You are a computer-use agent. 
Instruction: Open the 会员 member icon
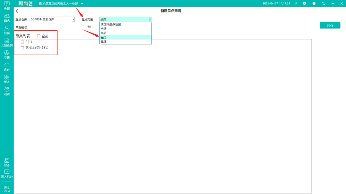coord(7,30)
